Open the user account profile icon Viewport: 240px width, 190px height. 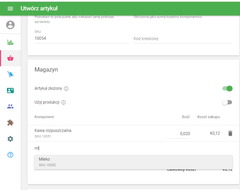coord(10,25)
